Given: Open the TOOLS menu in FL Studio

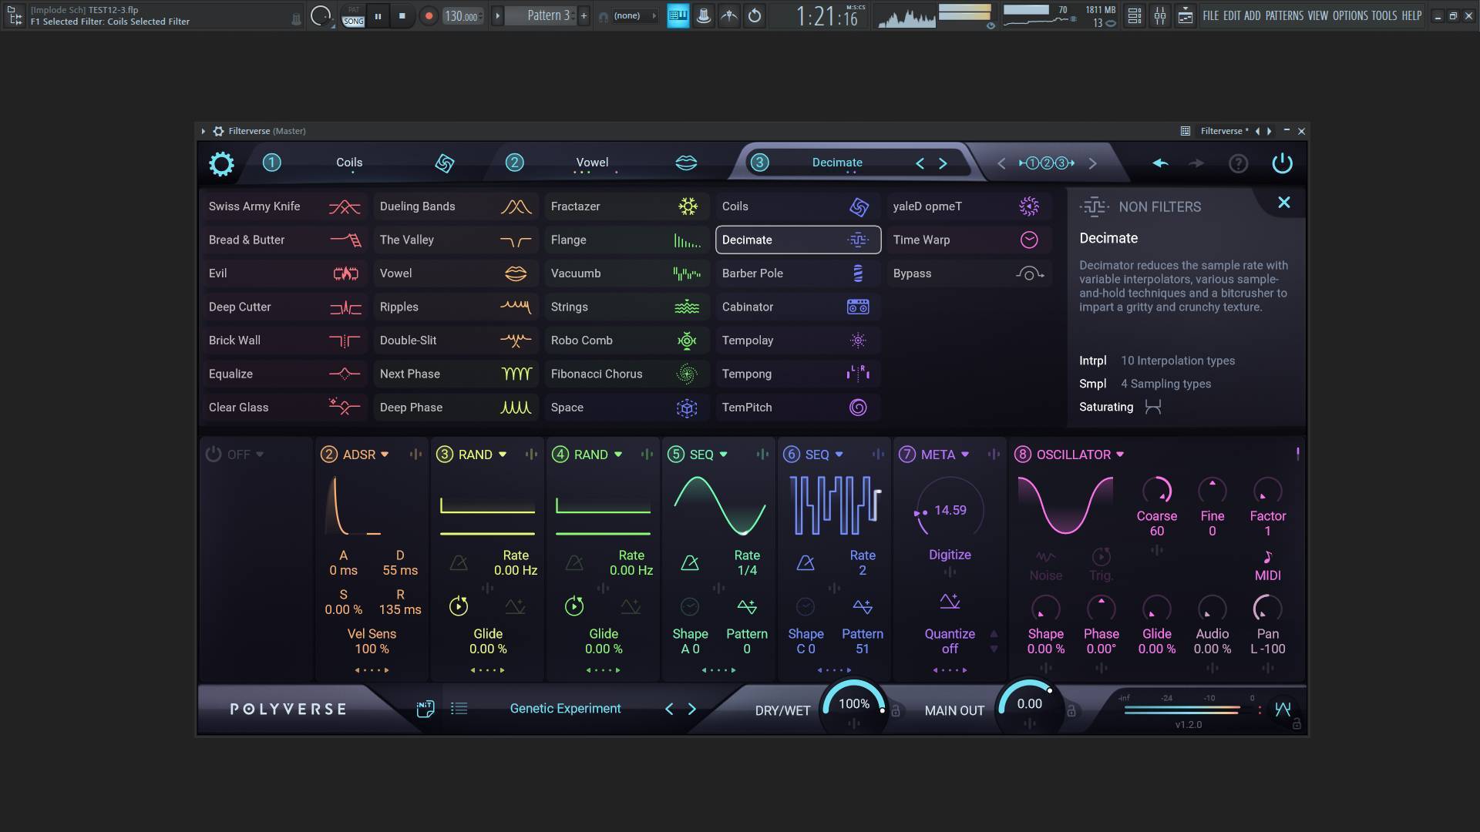Looking at the screenshot, I should [x=1384, y=15].
